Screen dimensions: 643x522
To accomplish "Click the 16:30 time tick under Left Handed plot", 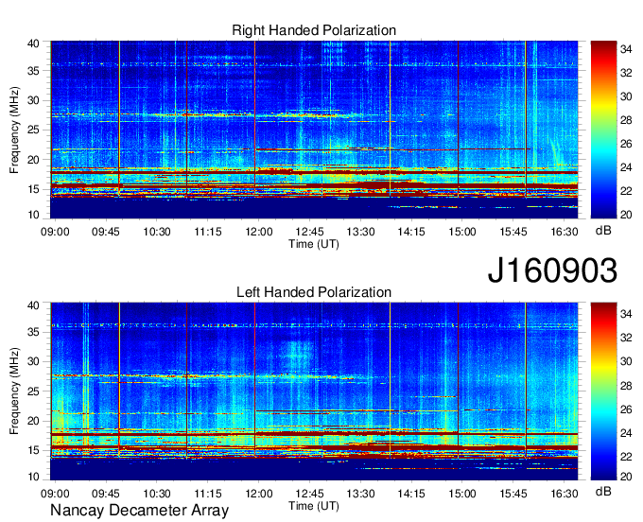I will (565, 494).
